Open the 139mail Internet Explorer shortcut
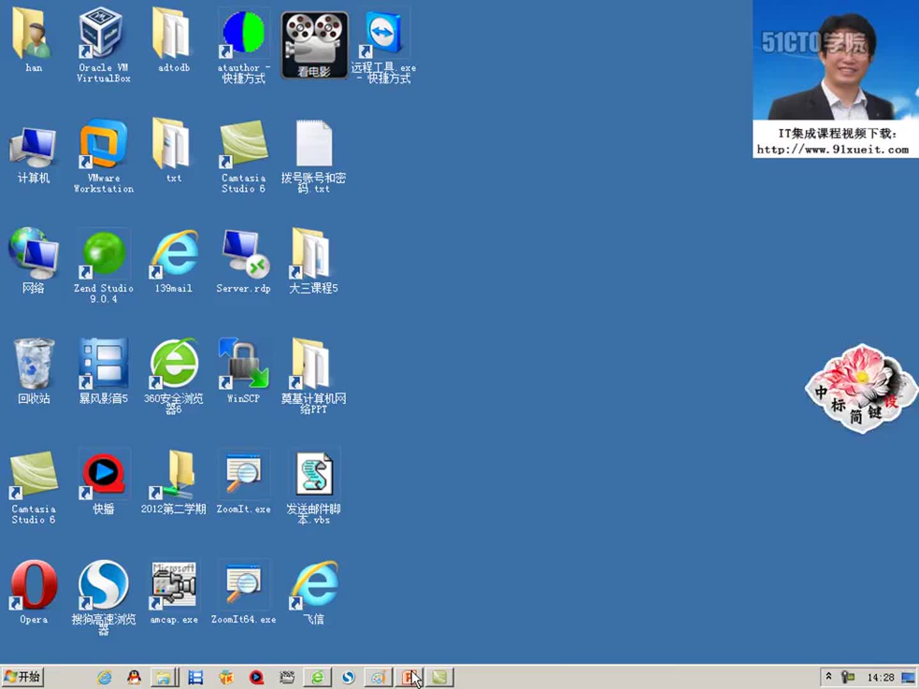Screen dimensions: 919x689 click(174, 262)
